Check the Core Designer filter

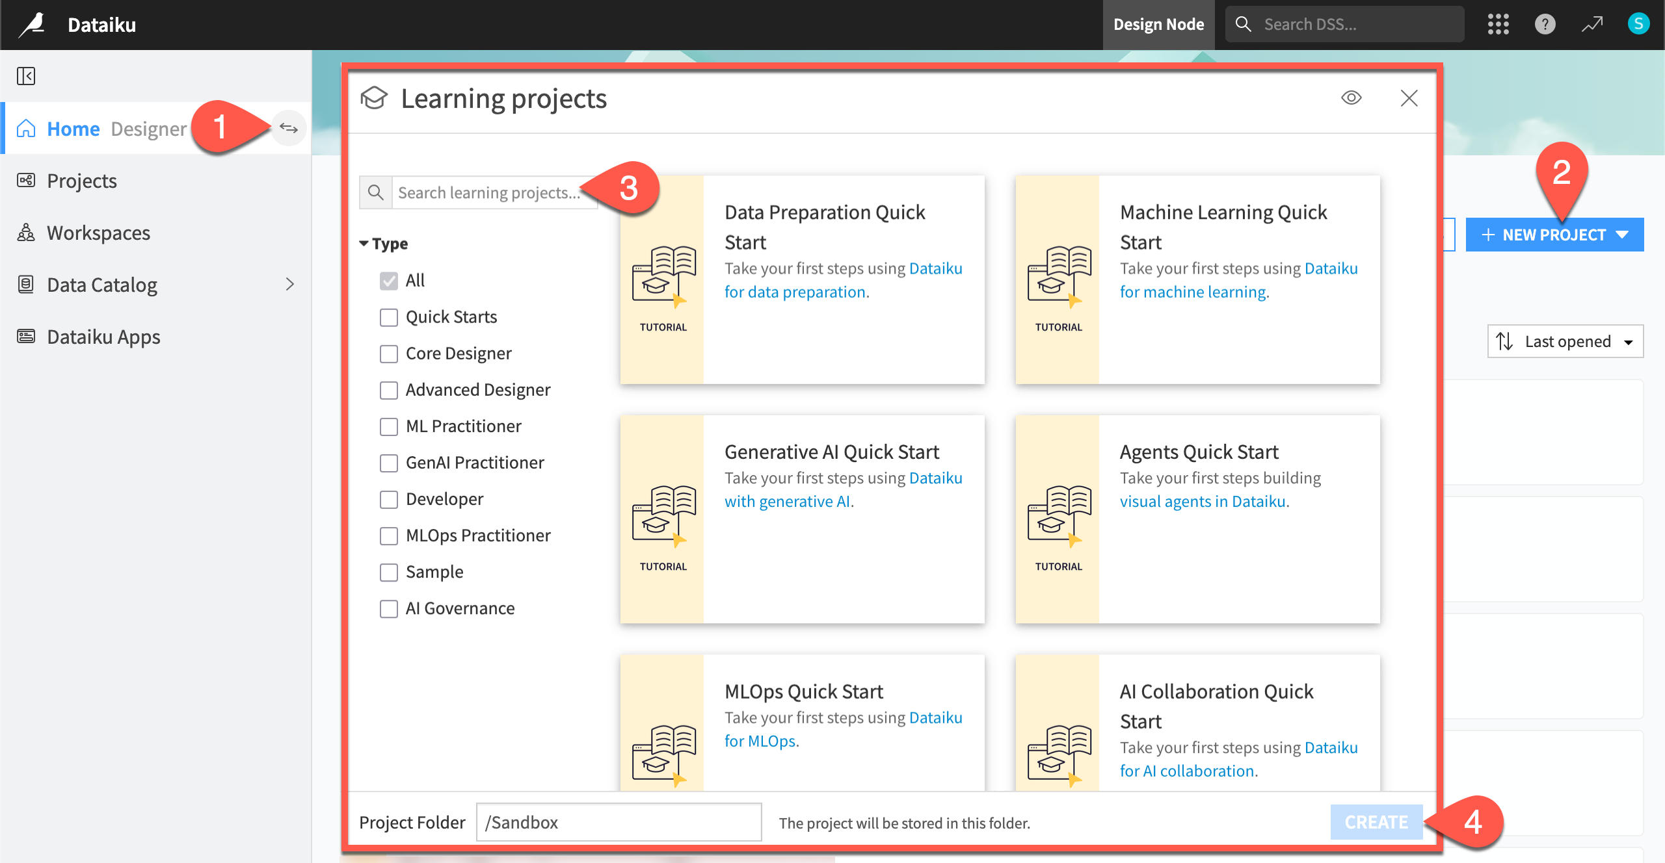[x=389, y=354]
